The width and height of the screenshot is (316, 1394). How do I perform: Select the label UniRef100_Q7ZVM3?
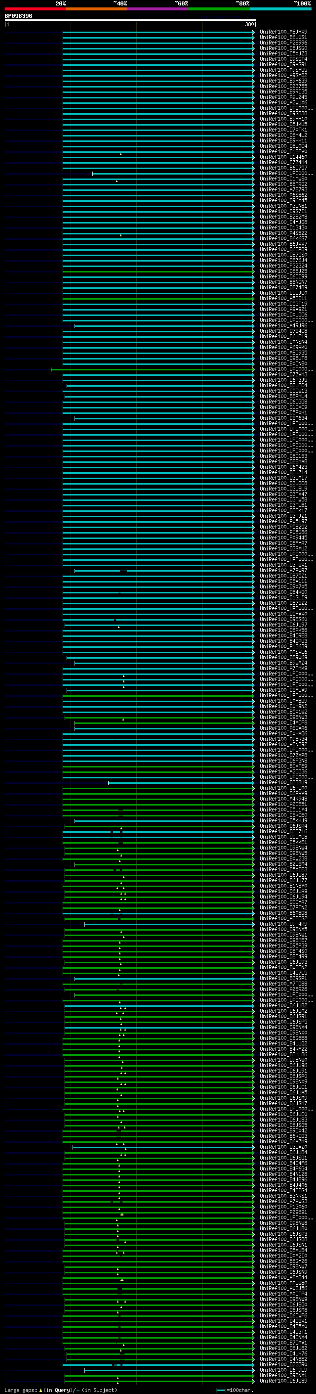tap(283, 374)
